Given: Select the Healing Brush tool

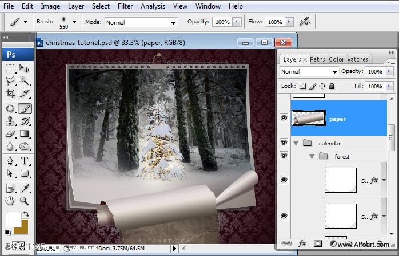Looking at the screenshot, I should click(10, 108).
